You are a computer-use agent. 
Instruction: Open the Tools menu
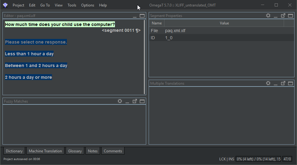(x=72, y=5)
